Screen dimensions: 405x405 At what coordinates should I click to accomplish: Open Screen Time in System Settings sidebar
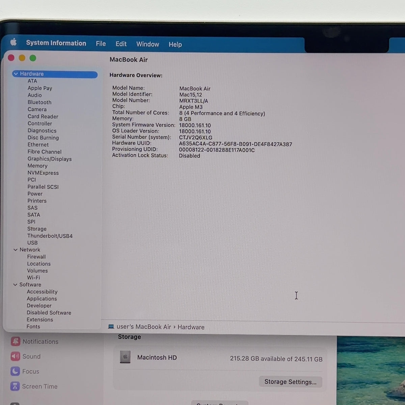pos(34,386)
